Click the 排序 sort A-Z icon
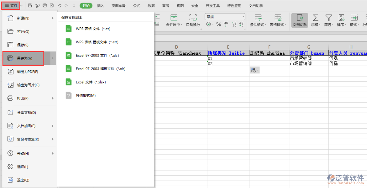The height and width of the screenshot is (188, 367). [341, 18]
